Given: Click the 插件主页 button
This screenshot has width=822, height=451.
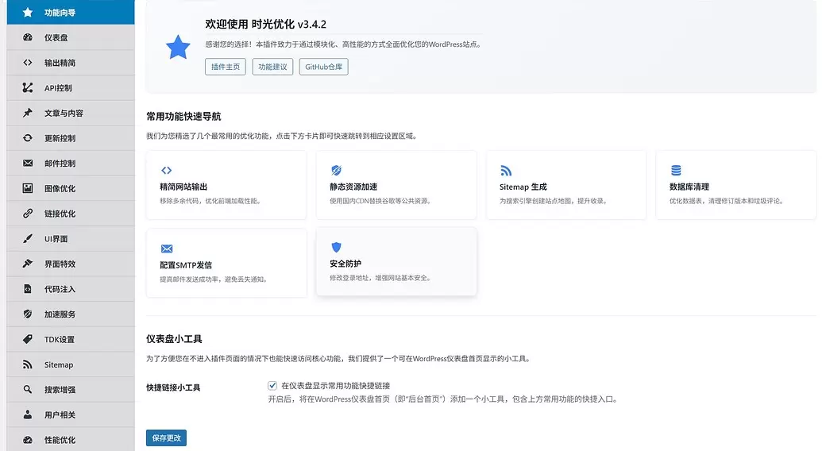Looking at the screenshot, I should pyautogui.click(x=226, y=67).
